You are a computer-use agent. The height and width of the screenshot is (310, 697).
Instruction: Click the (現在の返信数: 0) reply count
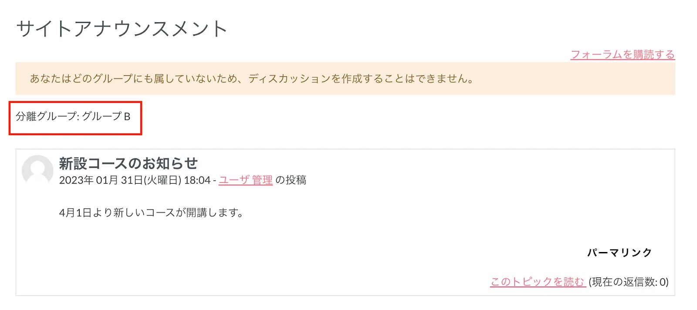coord(628,282)
